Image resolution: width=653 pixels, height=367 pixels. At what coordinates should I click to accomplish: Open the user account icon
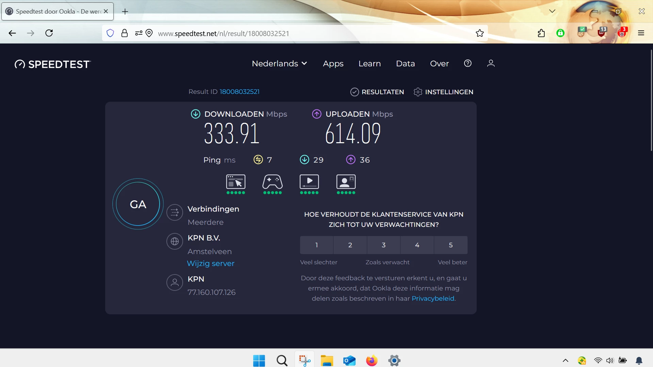pyautogui.click(x=491, y=63)
